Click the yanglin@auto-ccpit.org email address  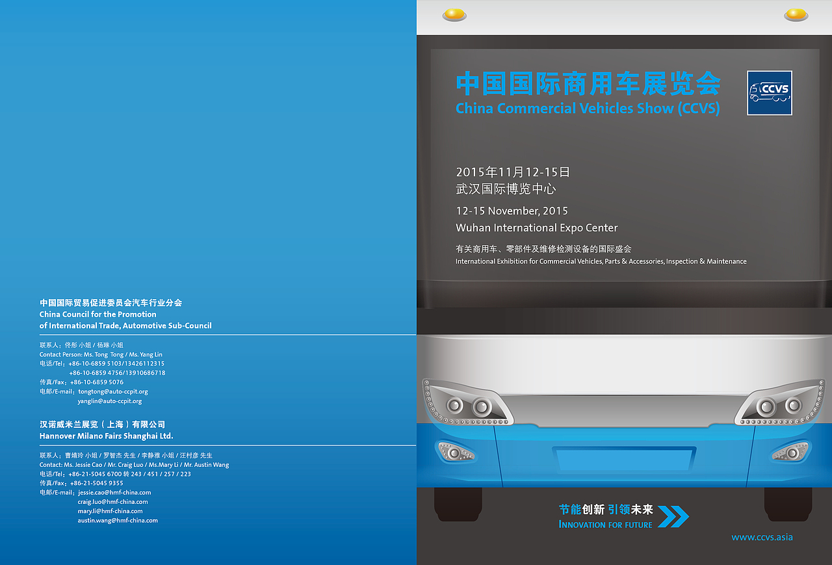pos(110,401)
